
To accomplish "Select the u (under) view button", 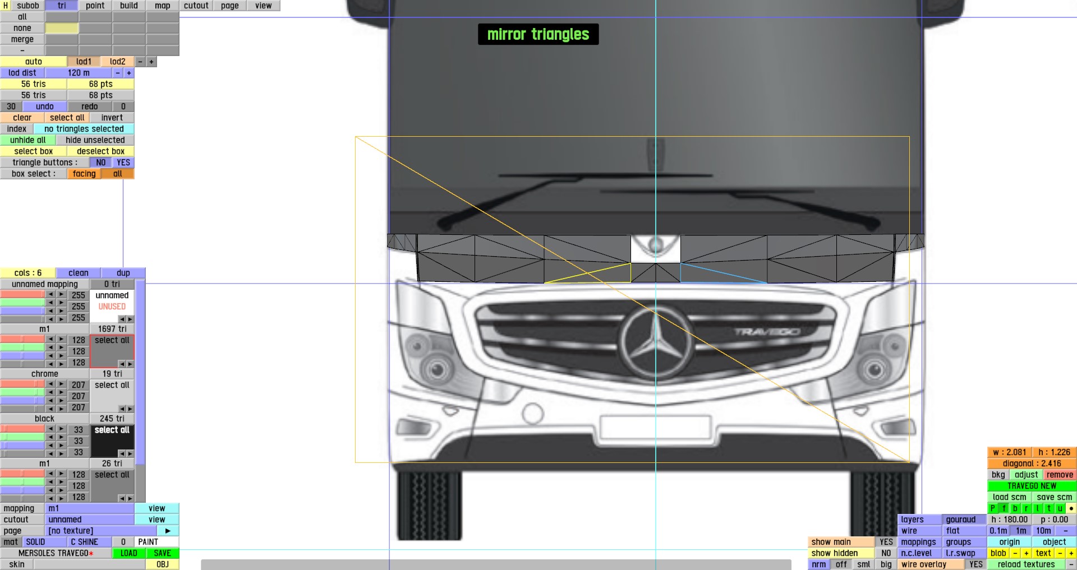I will [x=1060, y=508].
